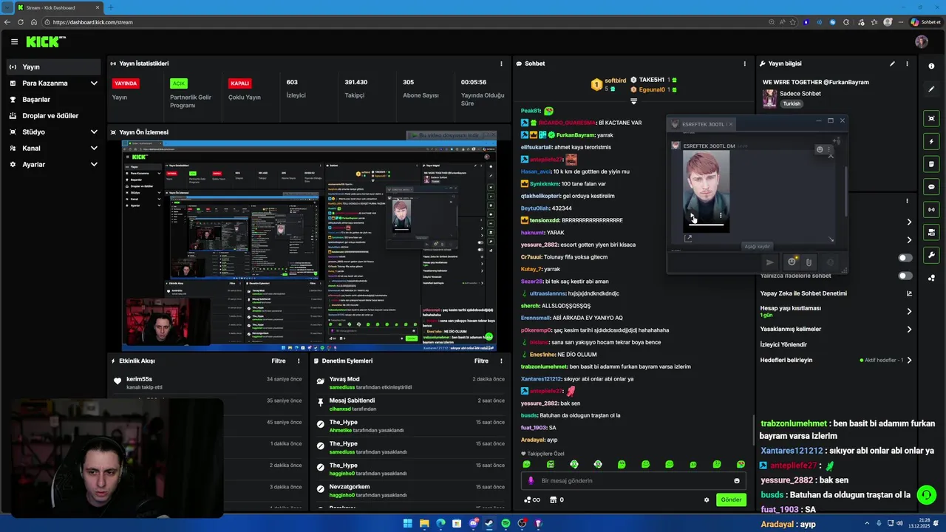Open the Yasaklanmış kelimeler chevron
This screenshot has width=946, height=532.
click(909, 329)
